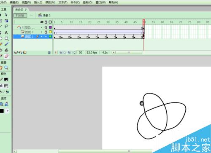The width and height of the screenshot is (211, 153).
Task: Click the outline square icon in layer header
Action: 50,22
